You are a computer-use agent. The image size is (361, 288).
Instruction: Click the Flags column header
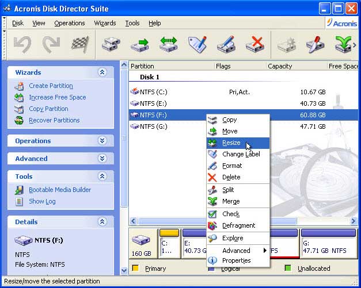tap(240, 67)
